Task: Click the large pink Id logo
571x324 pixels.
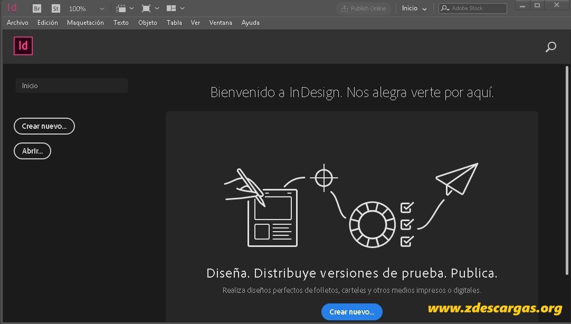Action: [x=23, y=46]
